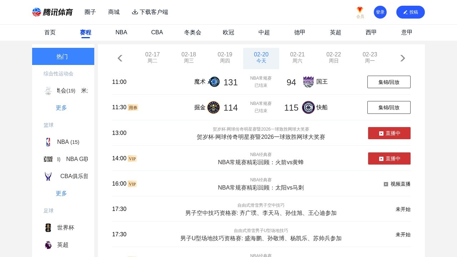This screenshot has height=257, width=457.
Task: Watch live tennis legends match
Action: pyautogui.click(x=389, y=133)
